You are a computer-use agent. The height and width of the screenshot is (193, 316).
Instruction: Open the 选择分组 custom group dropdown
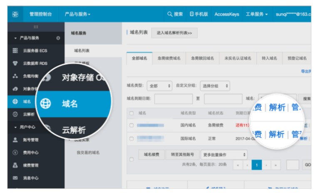point(215,86)
